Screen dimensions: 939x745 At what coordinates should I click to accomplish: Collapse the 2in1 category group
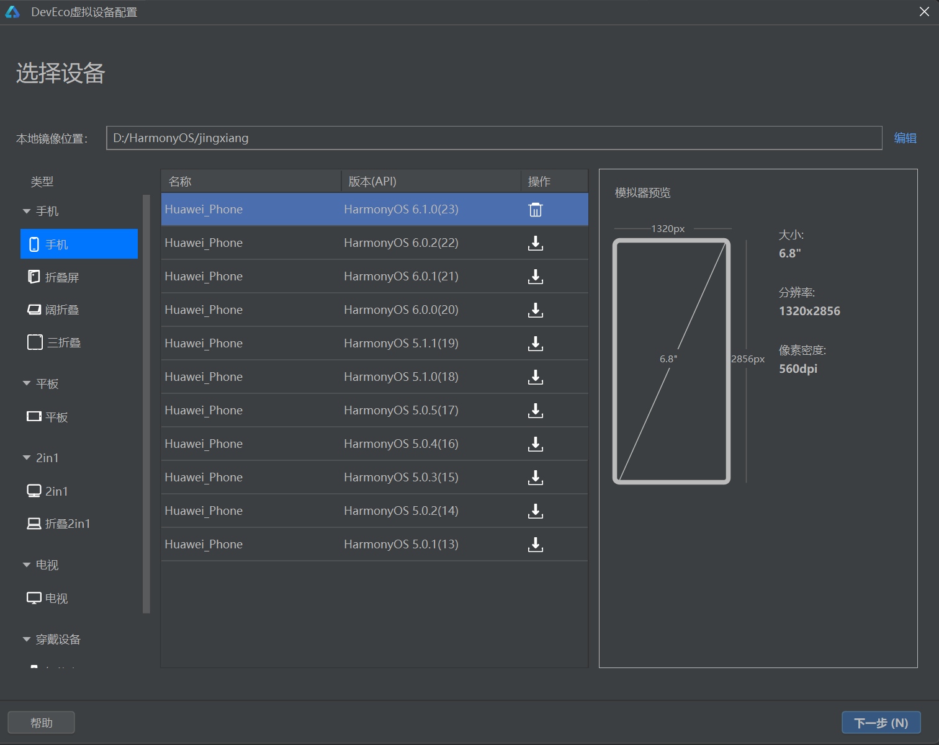tap(27, 458)
